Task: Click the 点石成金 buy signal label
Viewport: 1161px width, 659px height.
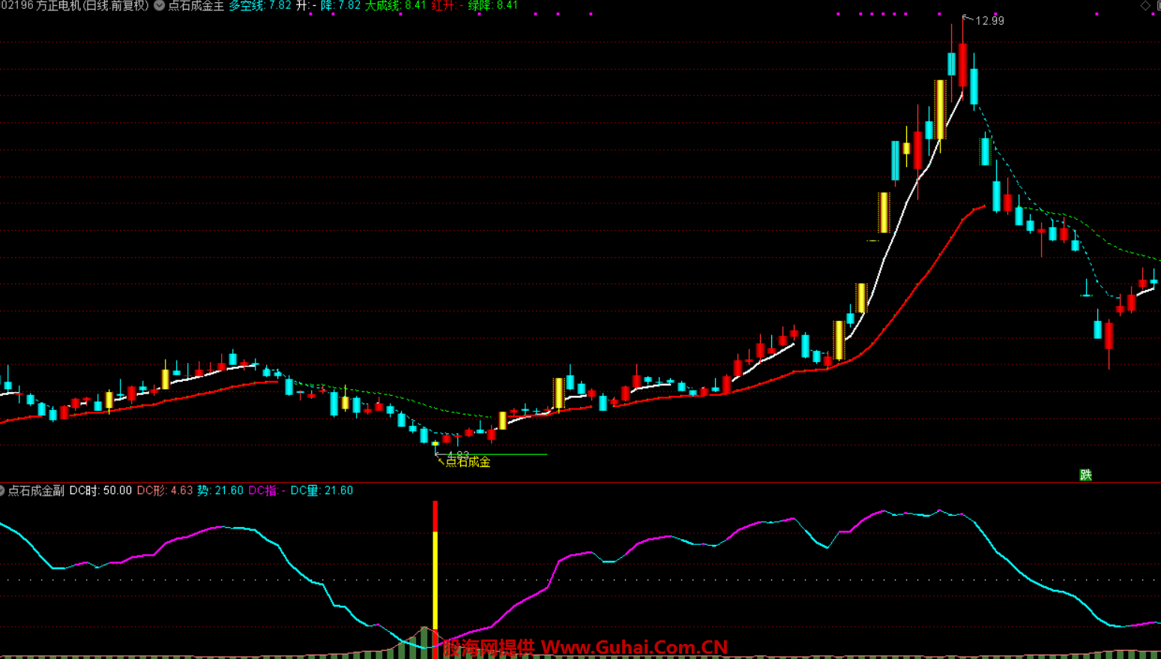Action: tap(468, 462)
